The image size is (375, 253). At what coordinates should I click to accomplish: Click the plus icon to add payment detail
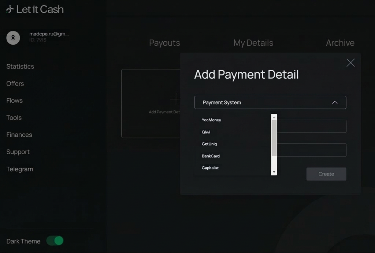point(175,99)
